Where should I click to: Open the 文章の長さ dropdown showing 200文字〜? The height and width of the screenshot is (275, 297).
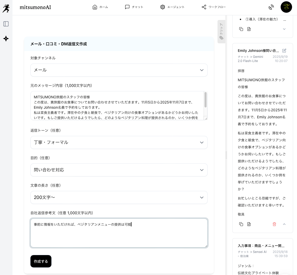[119, 197]
